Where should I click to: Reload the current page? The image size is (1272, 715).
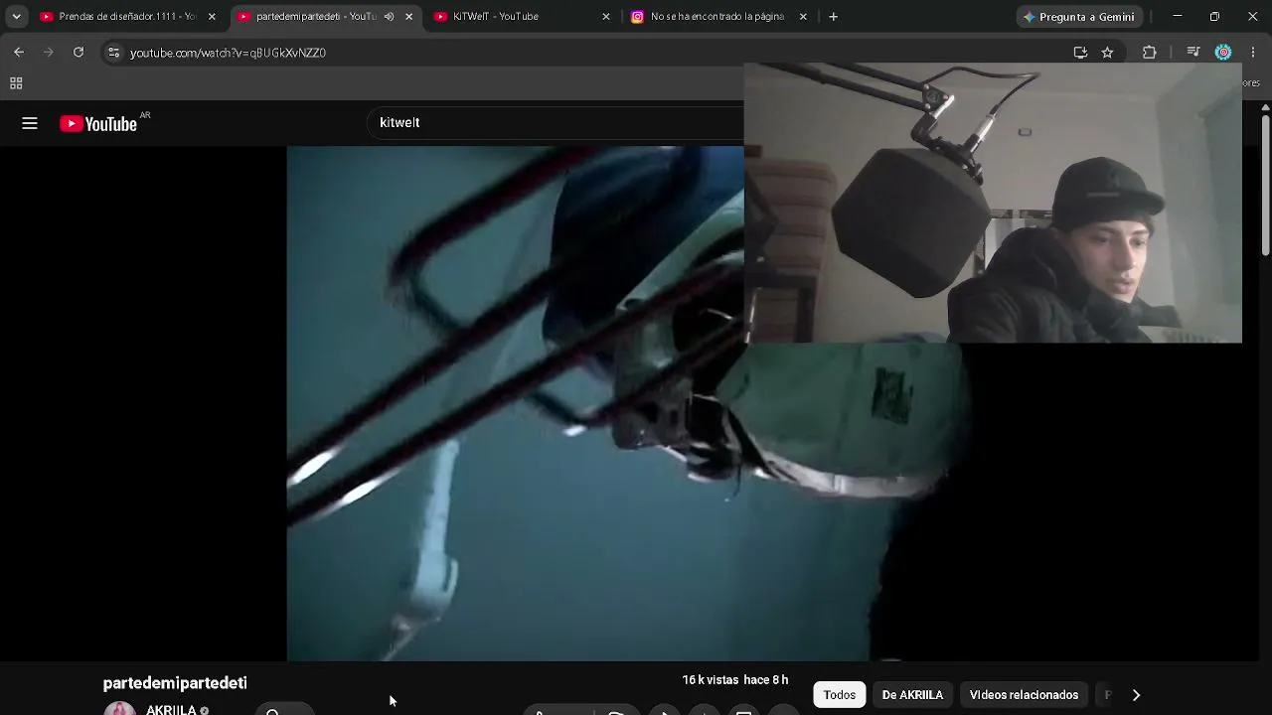(79, 53)
